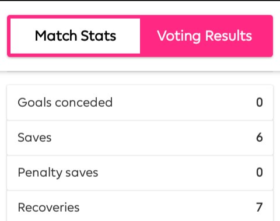Select the Penalty saves label
280x221 pixels.
tap(58, 173)
